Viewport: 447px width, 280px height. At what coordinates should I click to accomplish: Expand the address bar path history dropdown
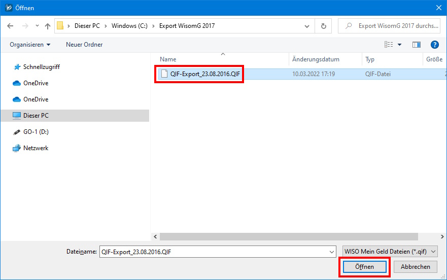click(x=307, y=26)
